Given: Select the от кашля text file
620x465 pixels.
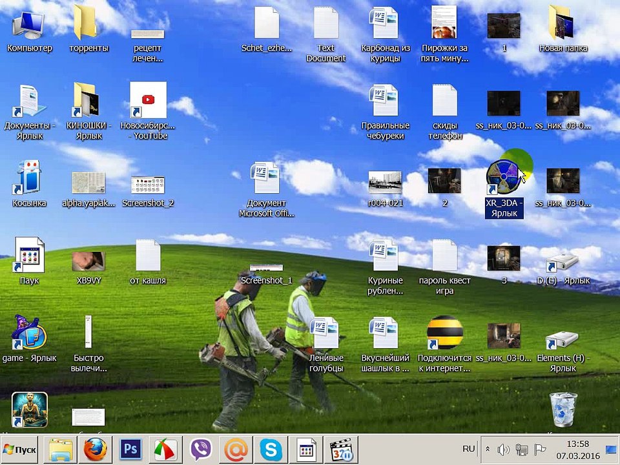Looking at the screenshot, I should (147, 262).
